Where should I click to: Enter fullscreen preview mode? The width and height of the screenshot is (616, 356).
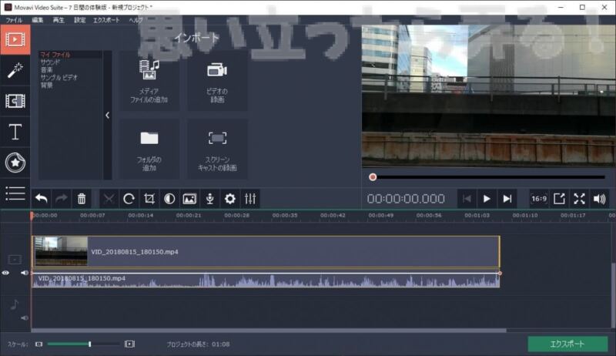(579, 199)
